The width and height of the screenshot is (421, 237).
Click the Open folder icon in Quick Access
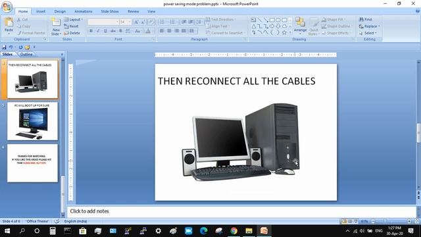coord(28,47)
